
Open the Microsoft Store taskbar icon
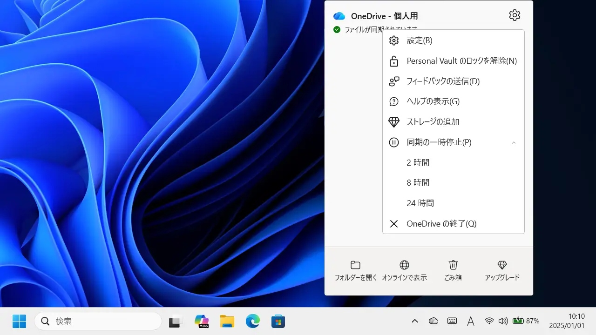point(278,321)
